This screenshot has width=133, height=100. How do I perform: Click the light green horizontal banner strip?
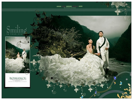[x=66, y=10]
